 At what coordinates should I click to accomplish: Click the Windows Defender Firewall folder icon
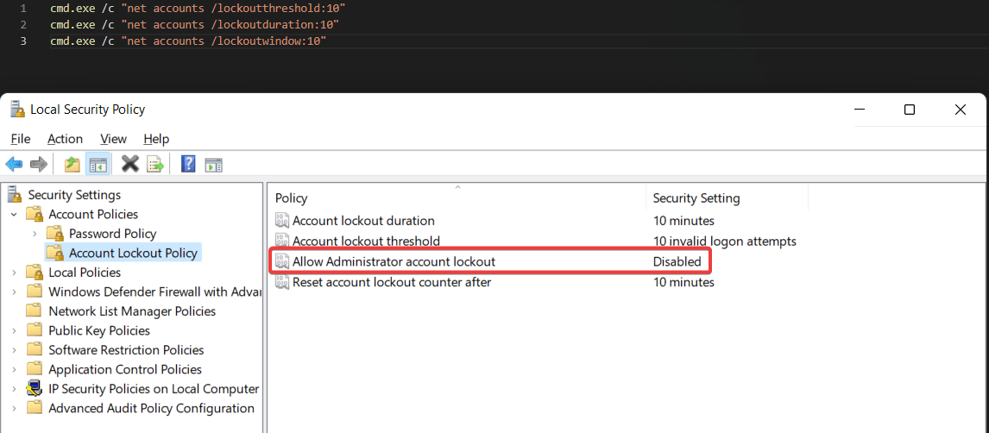pos(35,292)
